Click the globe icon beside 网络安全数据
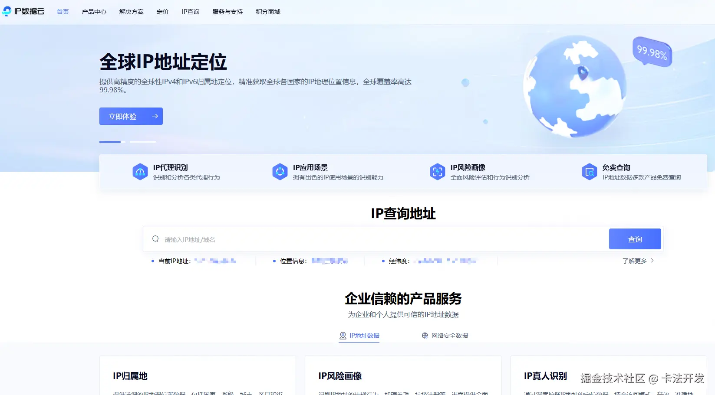 [425, 336]
